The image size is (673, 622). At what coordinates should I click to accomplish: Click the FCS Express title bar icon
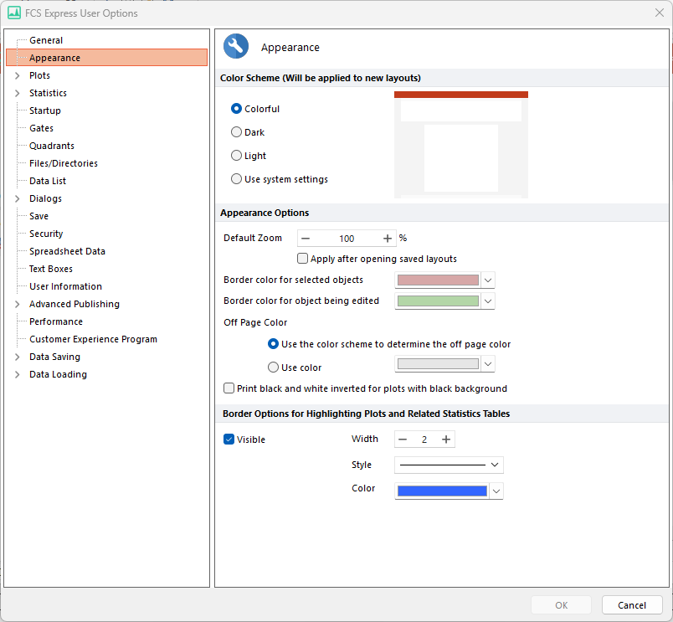pyautogui.click(x=14, y=13)
